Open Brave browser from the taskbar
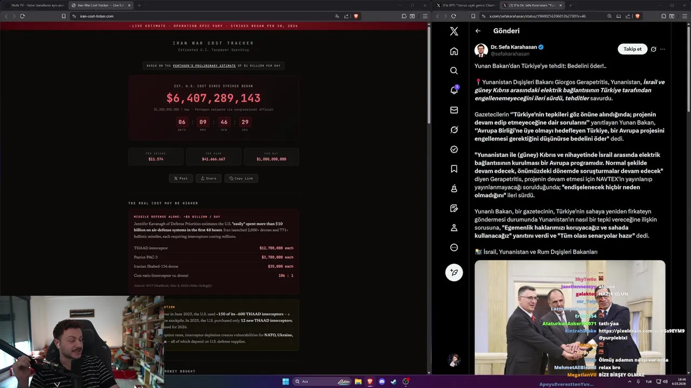The width and height of the screenshot is (691, 388). pyautogui.click(x=370, y=382)
